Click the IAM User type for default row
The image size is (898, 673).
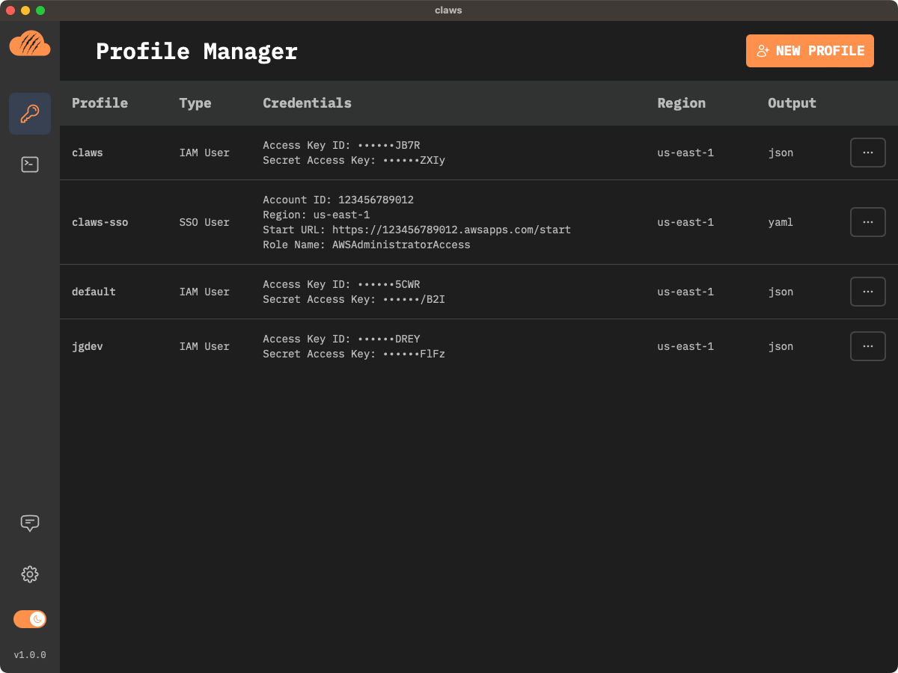[x=204, y=292]
